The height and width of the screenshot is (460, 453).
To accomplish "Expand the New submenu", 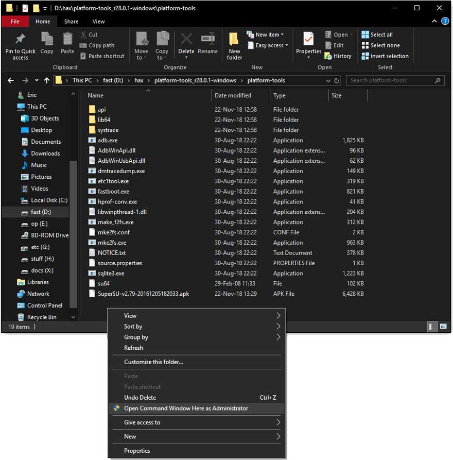I will (197, 436).
